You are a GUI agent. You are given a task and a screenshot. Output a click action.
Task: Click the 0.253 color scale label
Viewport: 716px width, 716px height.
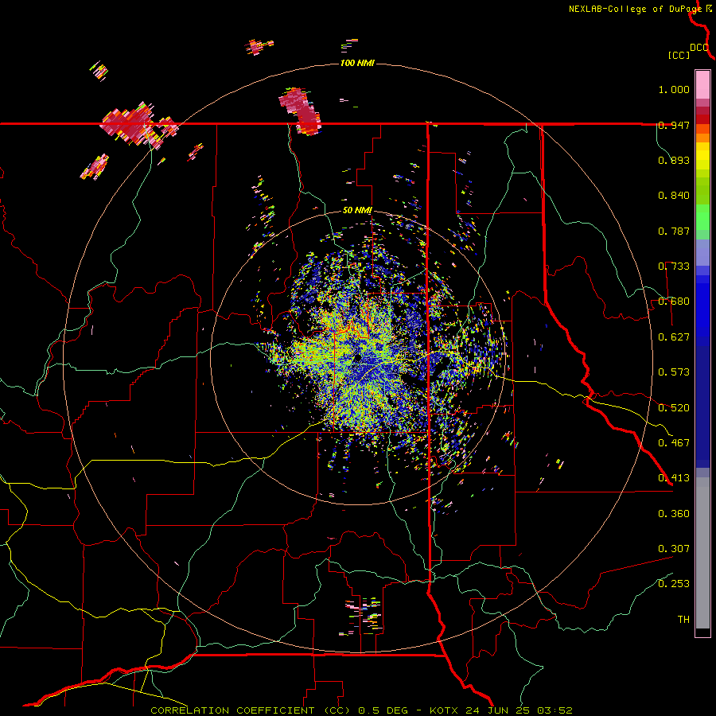coord(674,584)
